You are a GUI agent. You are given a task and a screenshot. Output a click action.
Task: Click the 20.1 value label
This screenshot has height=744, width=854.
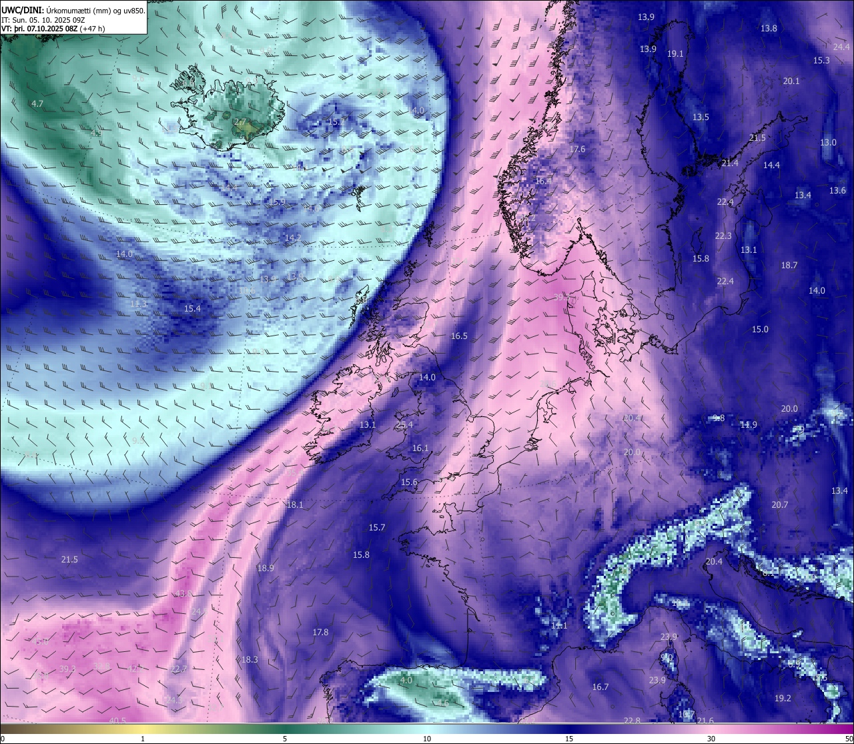[x=791, y=81]
